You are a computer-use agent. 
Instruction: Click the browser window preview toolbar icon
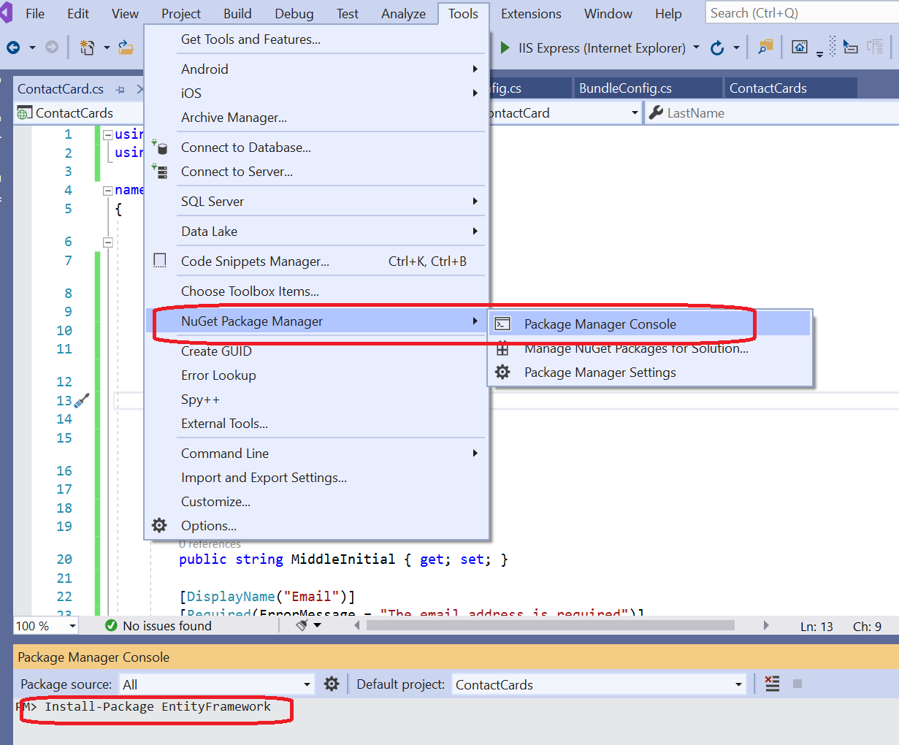coord(800,47)
